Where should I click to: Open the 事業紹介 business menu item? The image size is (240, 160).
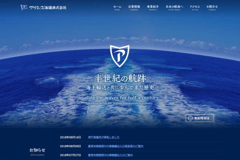pyautogui.click(x=153, y=8)
